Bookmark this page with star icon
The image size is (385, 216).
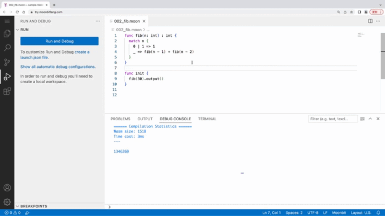coord(351,12)
